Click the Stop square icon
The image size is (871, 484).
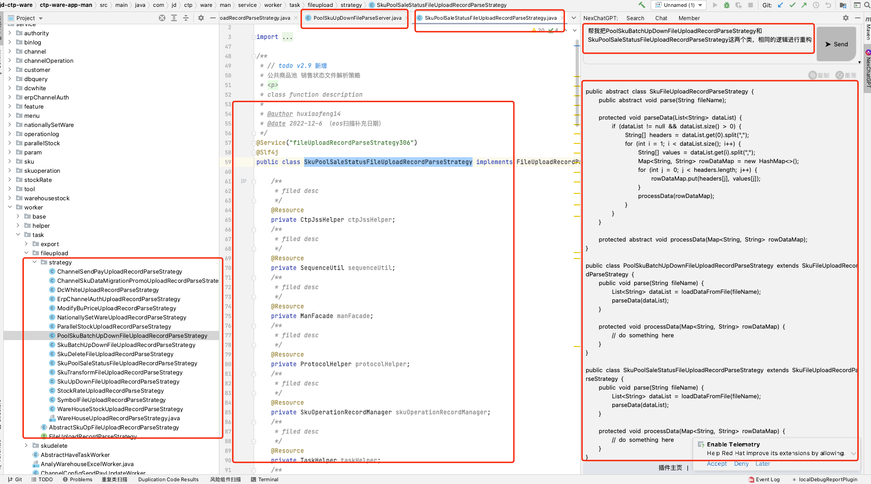click(751, 5)
